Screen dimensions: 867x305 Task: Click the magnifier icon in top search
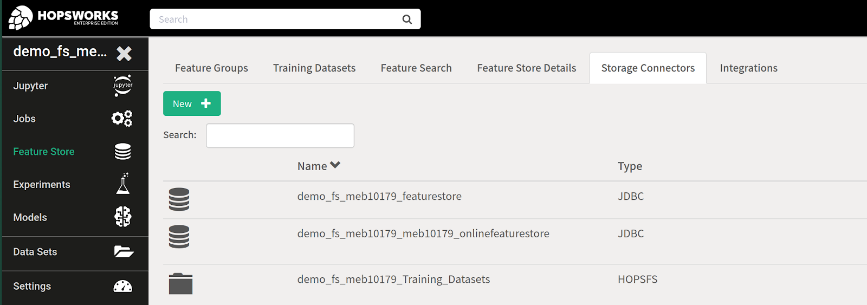tap(407, 20)
